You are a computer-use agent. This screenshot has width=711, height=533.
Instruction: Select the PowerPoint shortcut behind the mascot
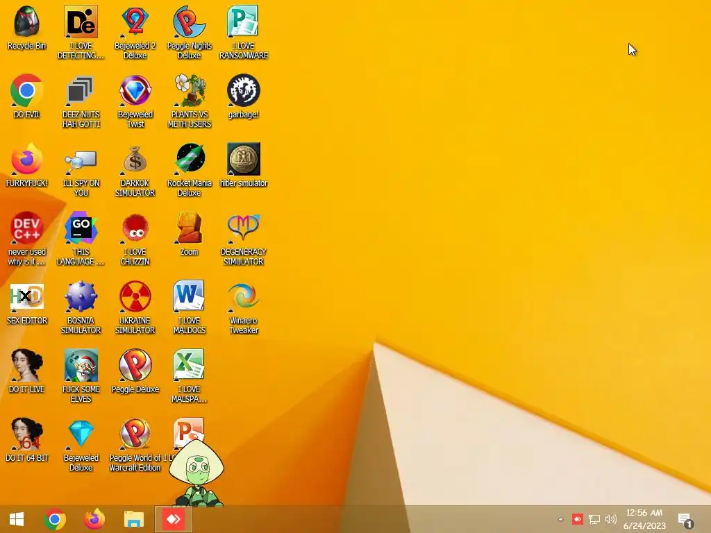(188, 428)
